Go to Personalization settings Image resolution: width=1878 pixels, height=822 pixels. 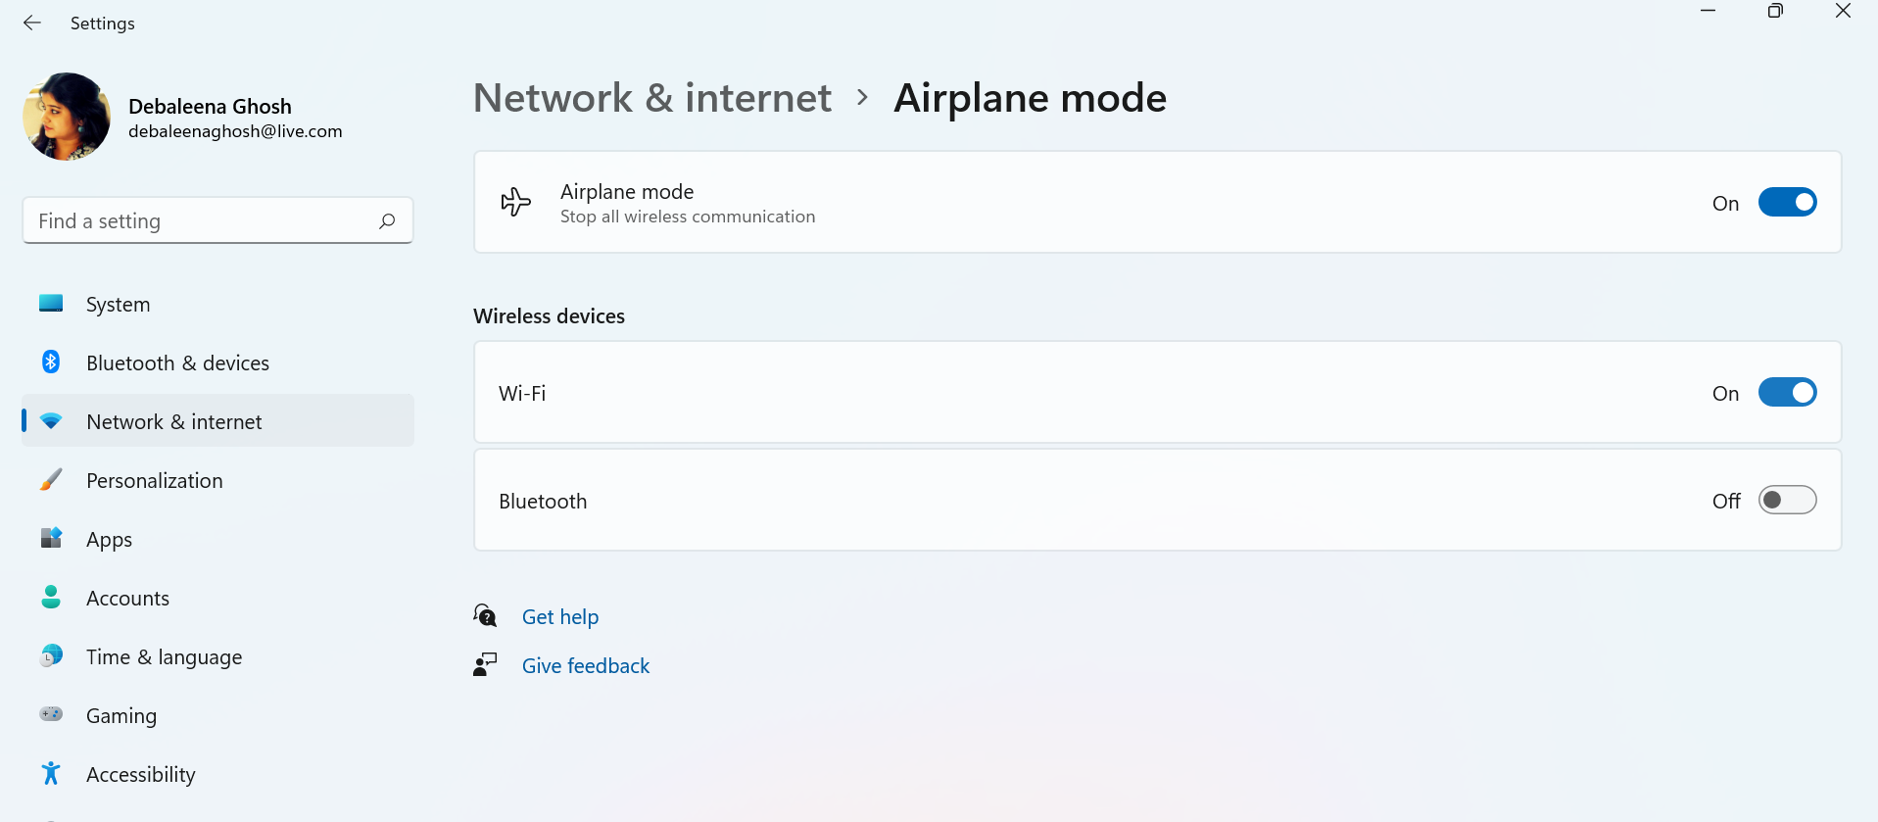[x=217, y=480]
